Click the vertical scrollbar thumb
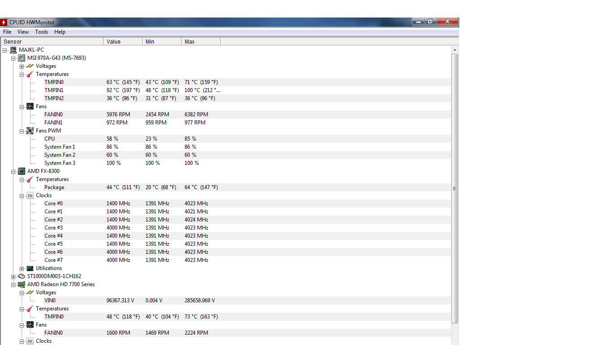This screenshot has width=598, height=345. (455, 189)
